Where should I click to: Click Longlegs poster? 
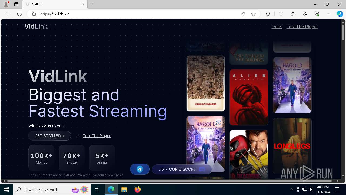click(292, 146)
